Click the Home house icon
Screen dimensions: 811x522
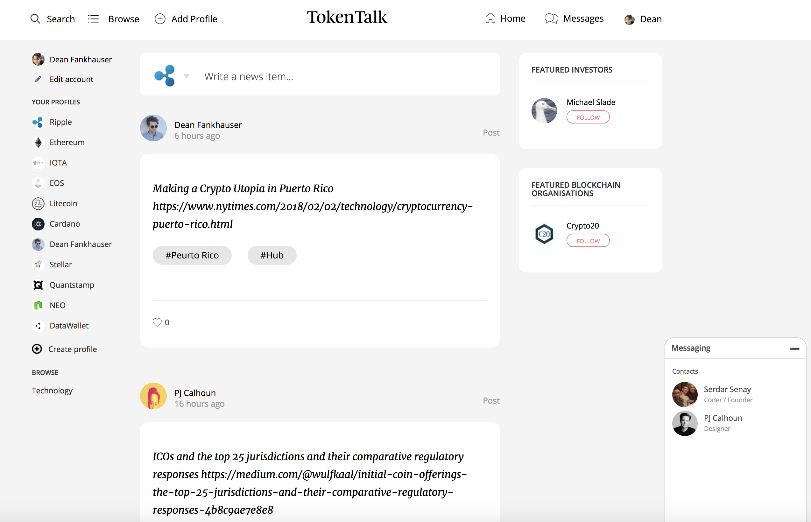click(490, 18)
